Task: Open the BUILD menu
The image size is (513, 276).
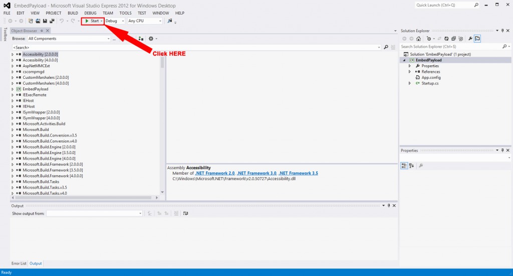Action: (x=73, y=13)
